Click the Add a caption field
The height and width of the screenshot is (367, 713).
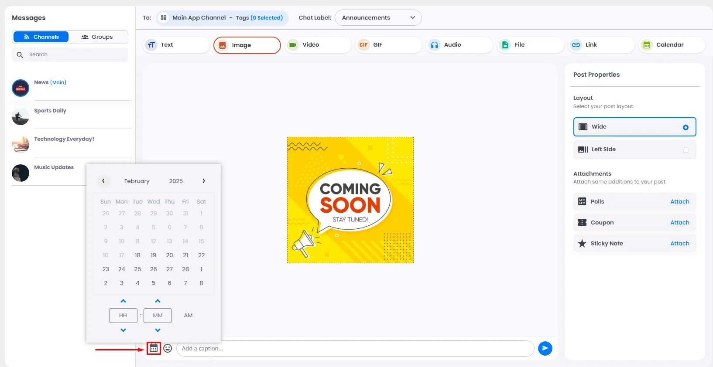click(355, 349)
